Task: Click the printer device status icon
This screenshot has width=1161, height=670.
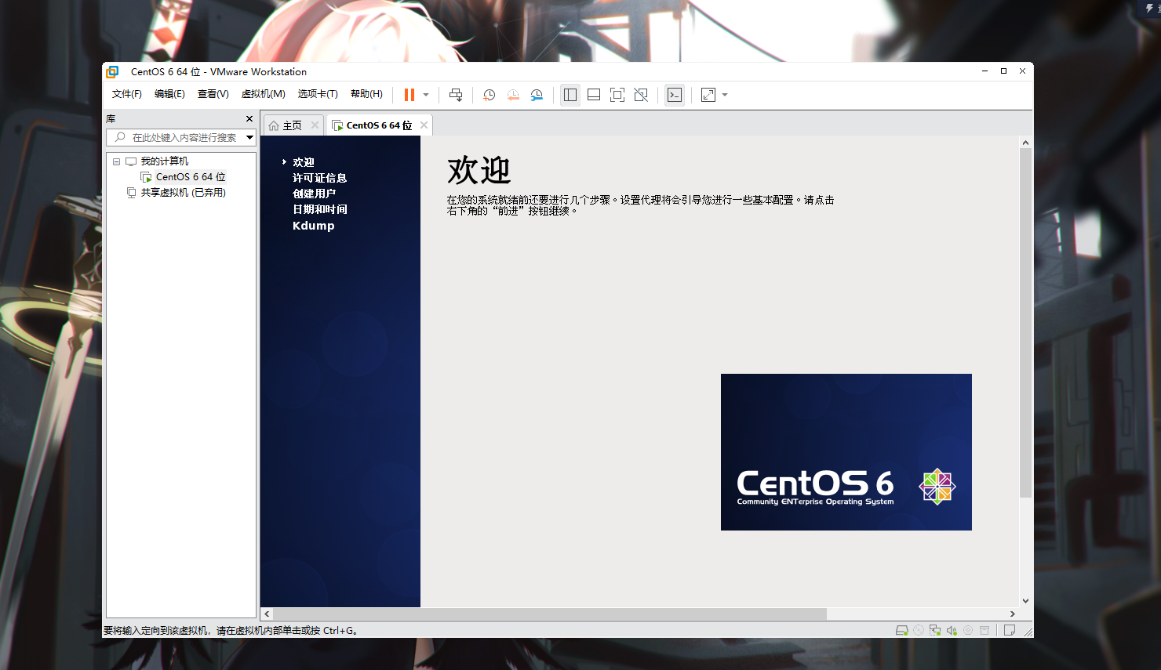Action: pyautogui.click(x=984, y=630)
